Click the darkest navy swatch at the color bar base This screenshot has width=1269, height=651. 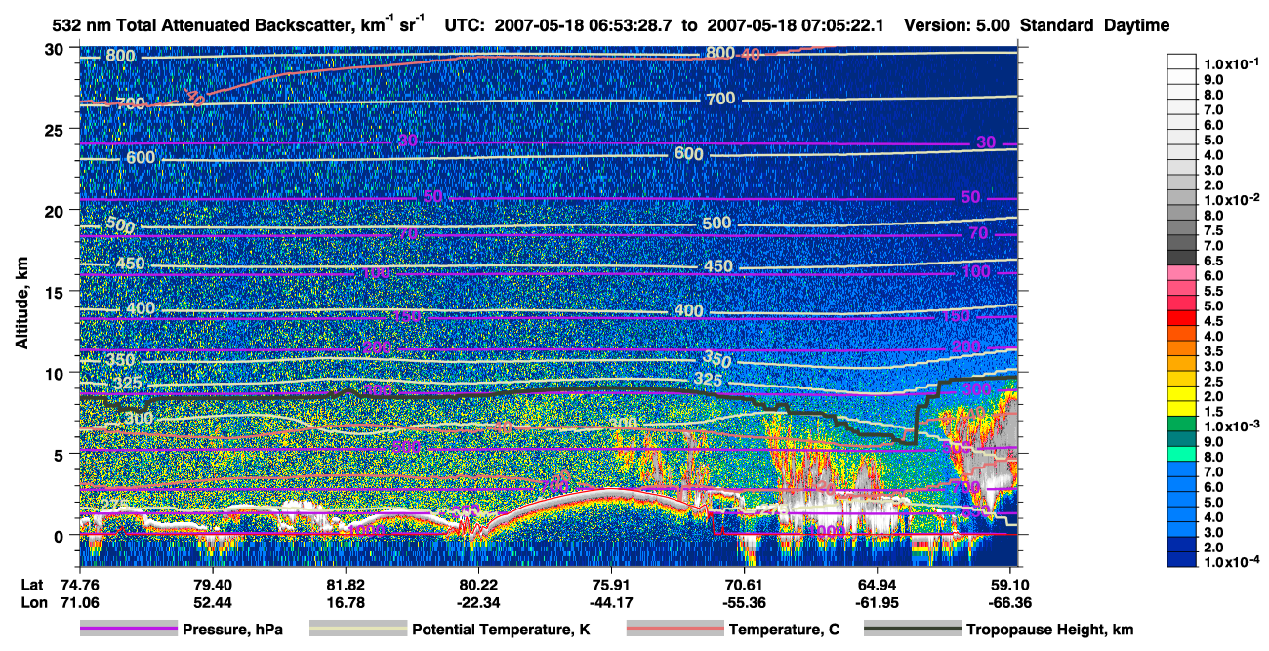click(1183, 560)
